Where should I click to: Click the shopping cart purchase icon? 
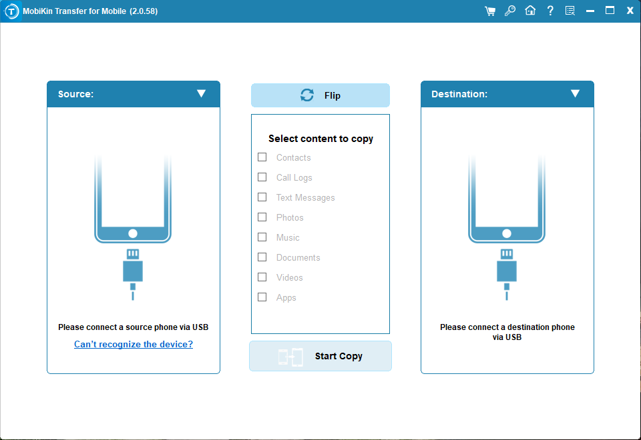click(x=490, y=11)
